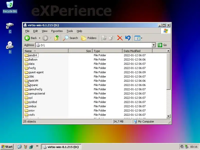Select the i386 folder

click(x=29, y=76)
